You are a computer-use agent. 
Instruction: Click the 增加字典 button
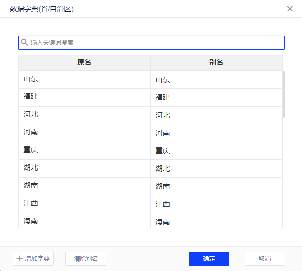(x=33, y=259)
